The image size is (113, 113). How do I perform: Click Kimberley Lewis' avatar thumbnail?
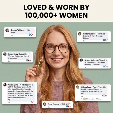[80, 34]
